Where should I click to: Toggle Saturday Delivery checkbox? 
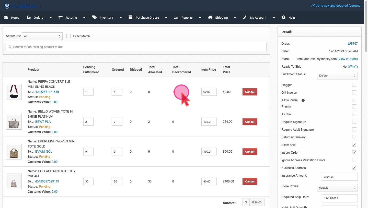(354, 137)
